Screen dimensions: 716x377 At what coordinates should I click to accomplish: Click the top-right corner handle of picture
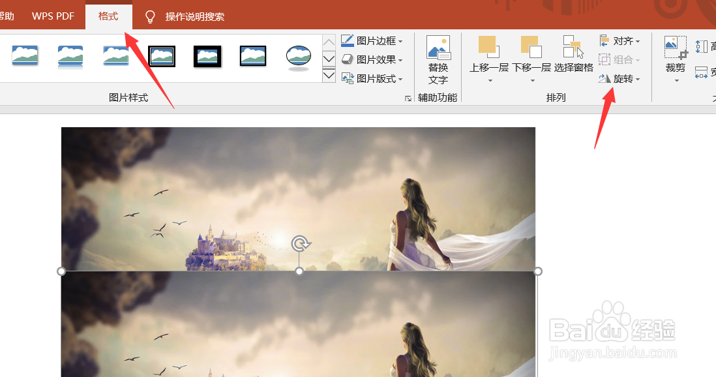538,271
